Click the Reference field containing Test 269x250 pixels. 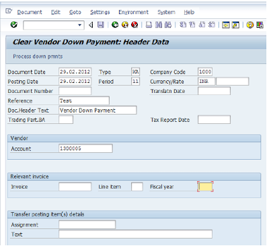(x=84, y=100)
